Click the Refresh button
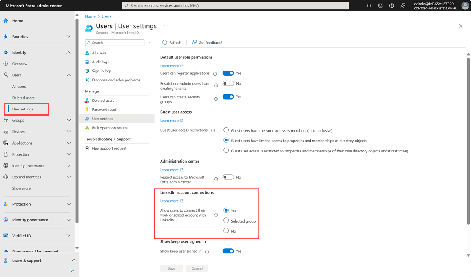Screen dimensions: 471x277 point(172,42)
